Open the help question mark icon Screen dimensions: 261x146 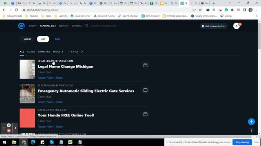pyautogui.click(x=251, y=130)
